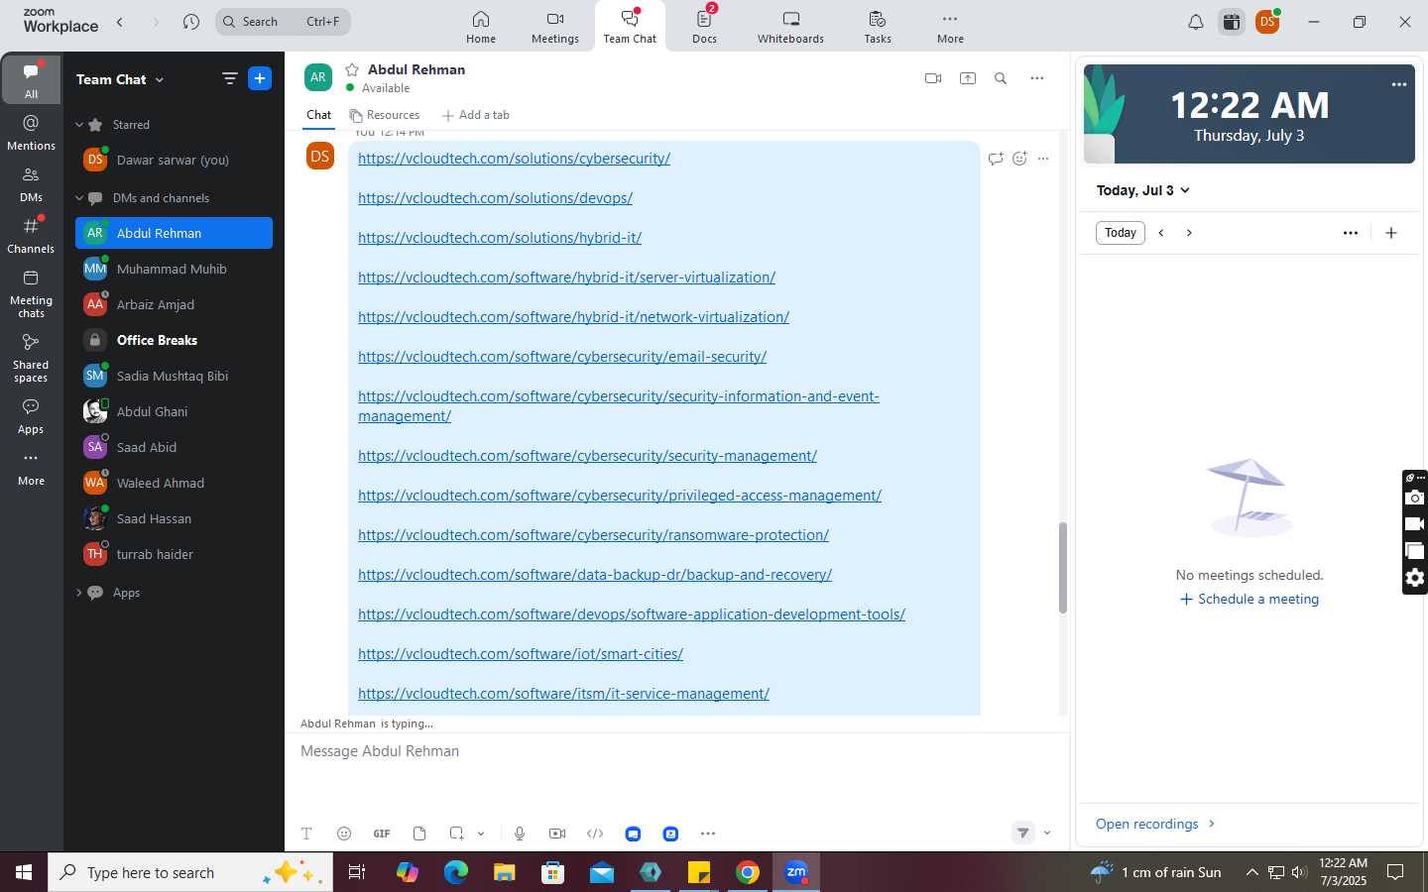Collapse the Starred section
Viewport: 1428px width, 892px height.
(79, 125)
